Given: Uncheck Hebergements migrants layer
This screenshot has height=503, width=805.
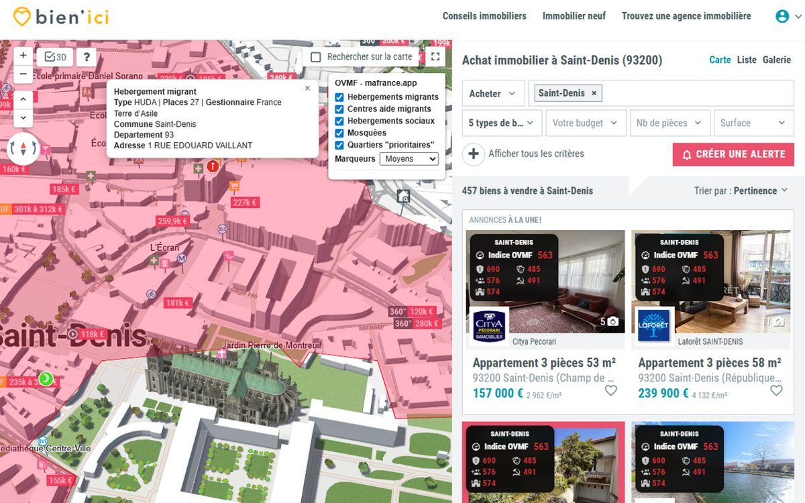Looking at the screenshot, I should (339, 97).
